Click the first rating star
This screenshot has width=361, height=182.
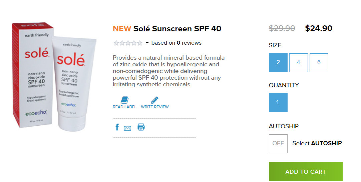click(x=116, y=43)
